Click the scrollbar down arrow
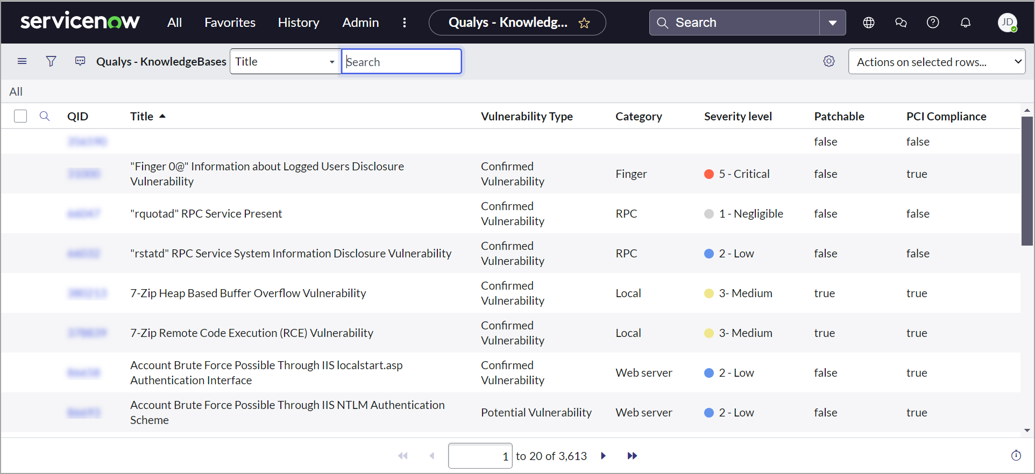Viewport: 1035px width, 474px height. pyautogui.click(x=1027, y=430)
